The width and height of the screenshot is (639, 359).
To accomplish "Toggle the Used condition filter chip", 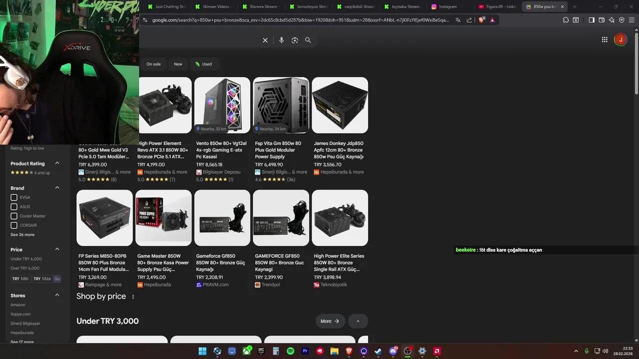I will pyautogui.click(x=204, y=64).
